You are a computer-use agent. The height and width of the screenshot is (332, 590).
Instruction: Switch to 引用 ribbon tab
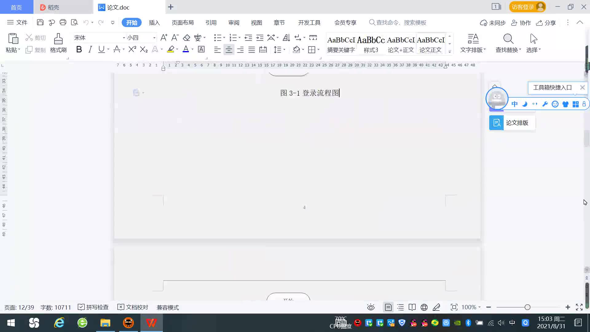[211, 22]
